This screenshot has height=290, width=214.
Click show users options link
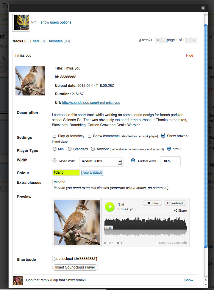56,22
